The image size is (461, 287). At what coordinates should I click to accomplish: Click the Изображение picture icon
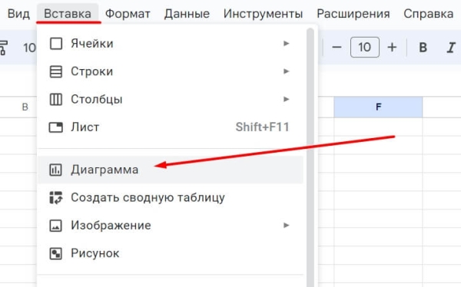tap(55, 226)
